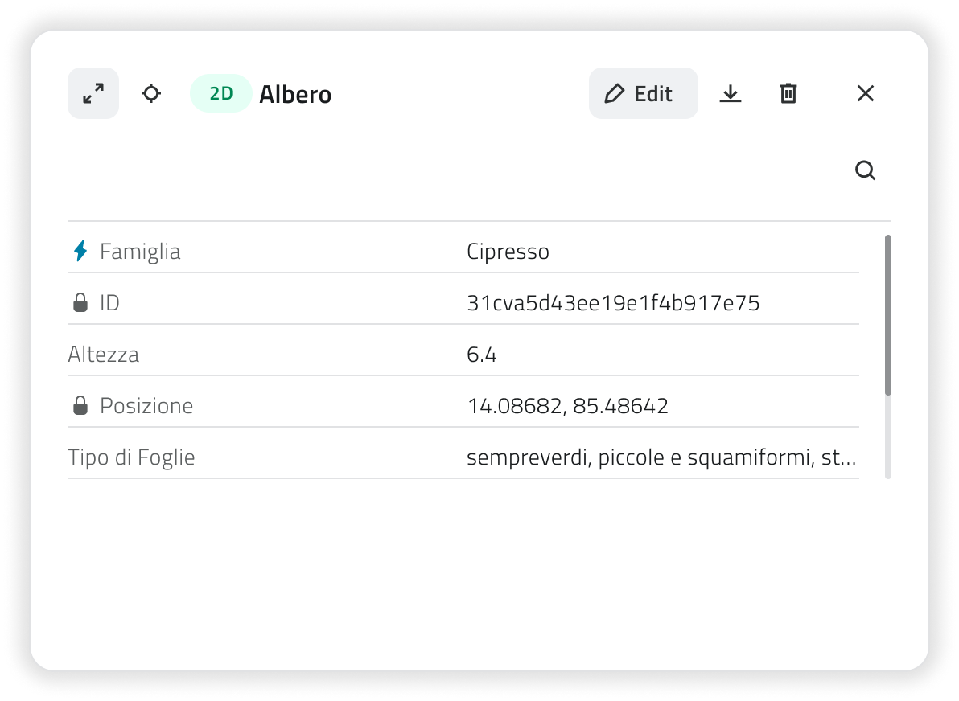
Task: Click the Altezza value 6.4
Action: pyautogui.click(x=481, y=355)
